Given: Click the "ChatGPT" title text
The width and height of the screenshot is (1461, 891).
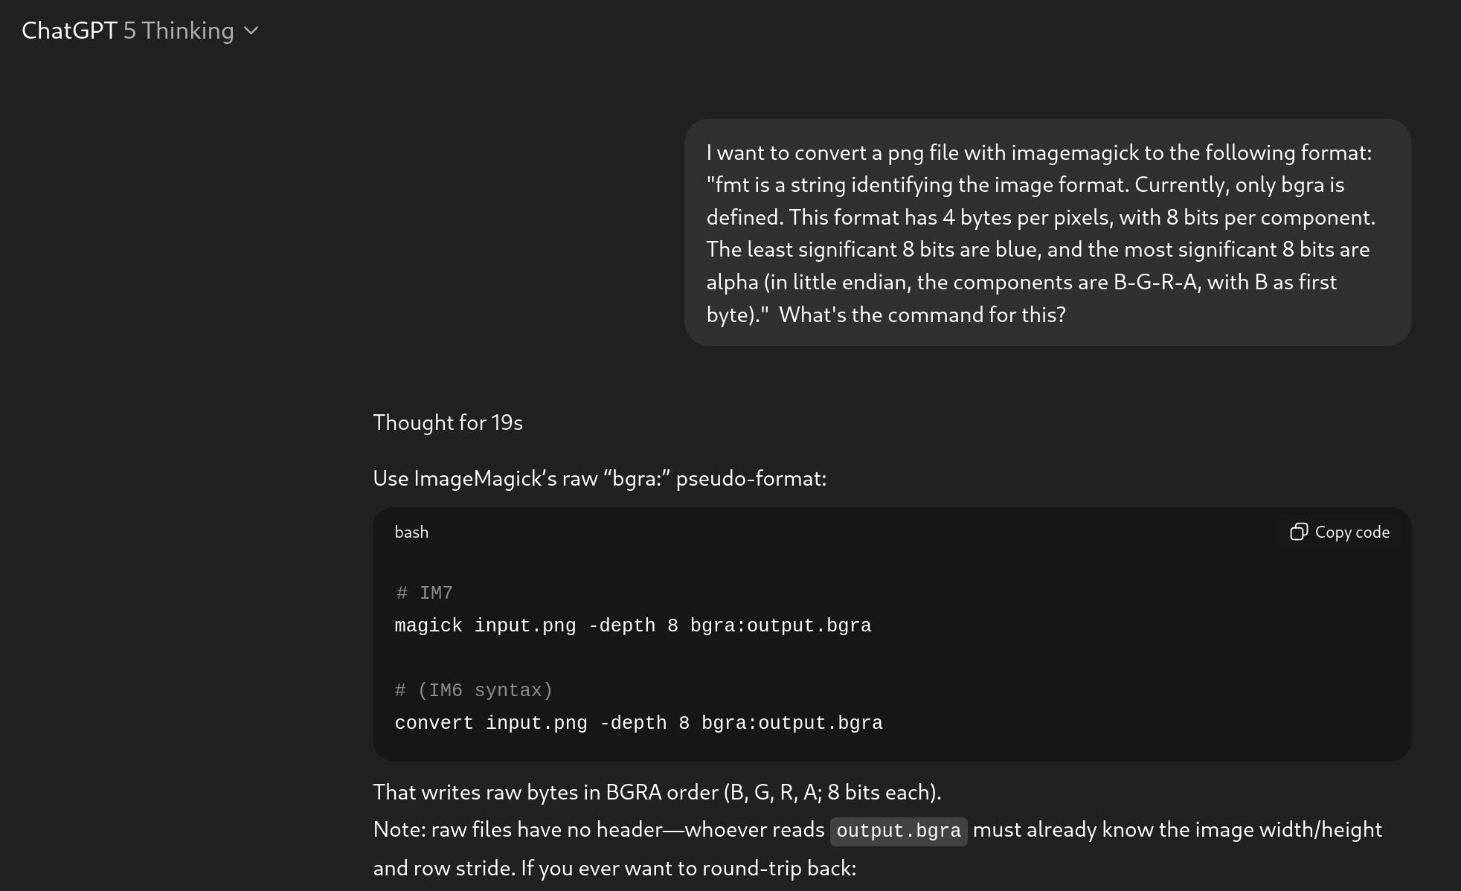Looking at the screenshot, I should pyautogui.click(x=69, y=30).
